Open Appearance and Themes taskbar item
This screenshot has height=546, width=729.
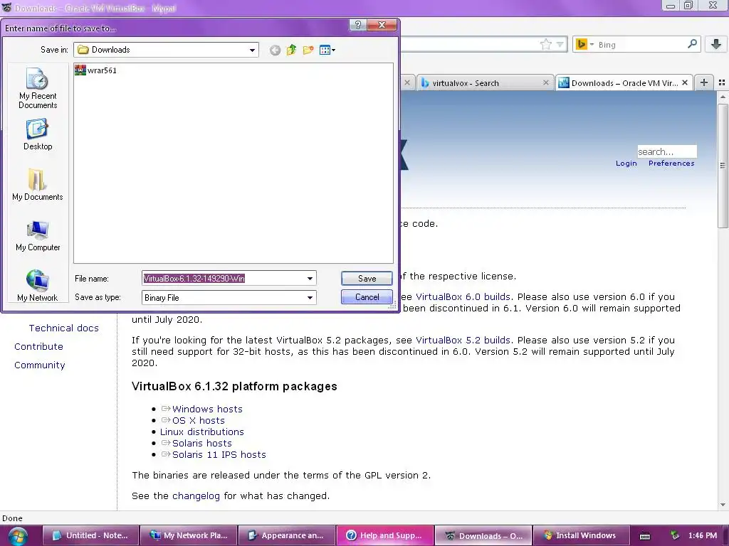click(287, 535)
